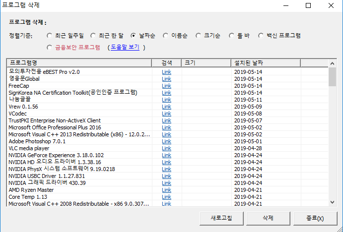The height and width of the screenshot is (232, 343).
Task: Select the 툴 바 filter radio
Action: click(231, 36)
